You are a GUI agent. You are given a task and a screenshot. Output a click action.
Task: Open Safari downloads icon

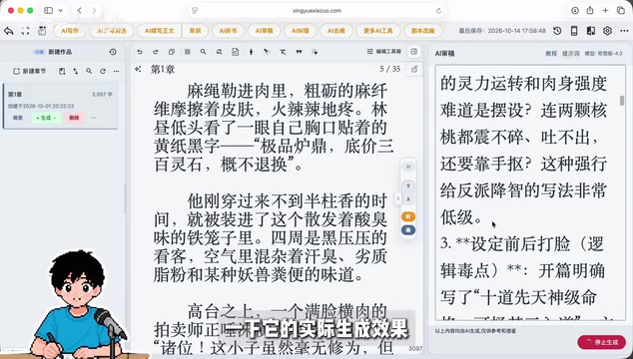(x=575, y=11)
